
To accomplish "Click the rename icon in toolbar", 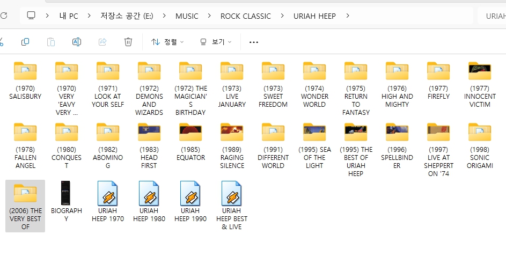I will [x=77, y=42].
